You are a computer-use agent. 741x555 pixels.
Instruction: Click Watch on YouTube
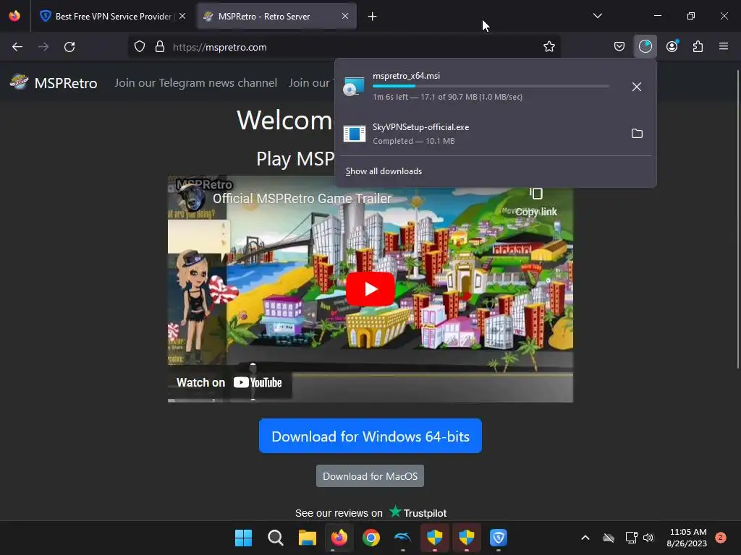pyautogui.click(x=229, y=382)
